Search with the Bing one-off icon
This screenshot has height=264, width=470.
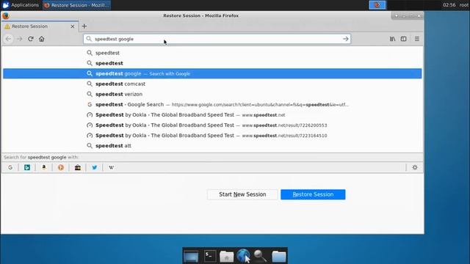point(27,168)
